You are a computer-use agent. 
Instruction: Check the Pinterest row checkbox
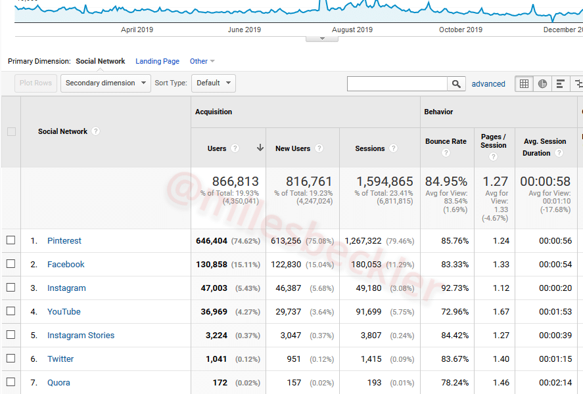coord(11,240)
